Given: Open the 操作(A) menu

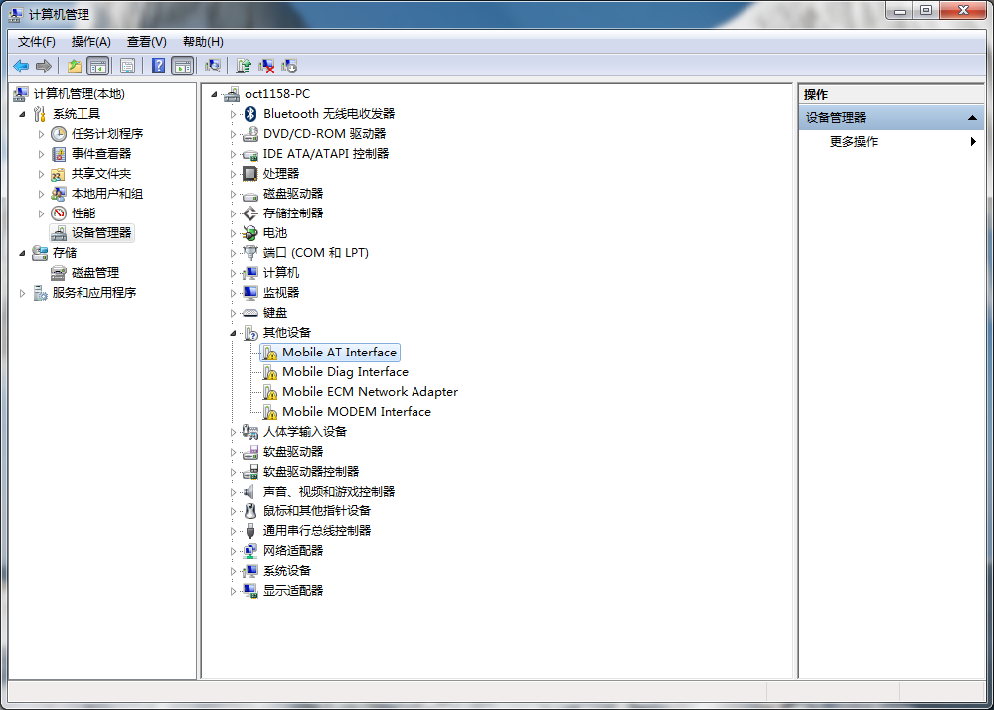Looking at the screenshot, I should (x=90, y=42).
